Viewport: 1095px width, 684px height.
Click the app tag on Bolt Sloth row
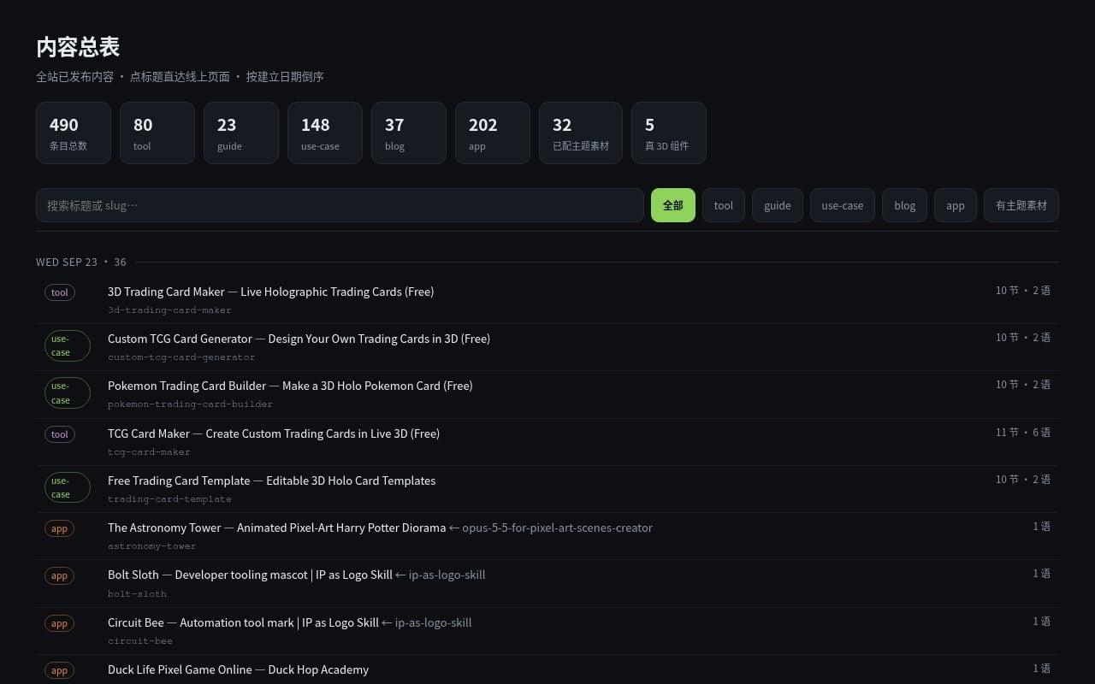pyautogui.click(x=59, y=575)
